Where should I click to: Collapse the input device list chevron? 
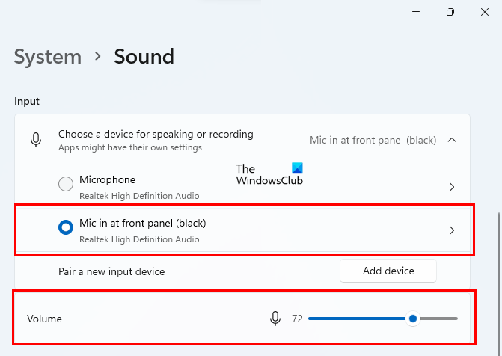pos(452,139)
